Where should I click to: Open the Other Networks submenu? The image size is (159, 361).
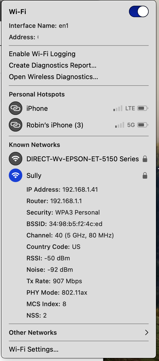(x=33, y=332)
